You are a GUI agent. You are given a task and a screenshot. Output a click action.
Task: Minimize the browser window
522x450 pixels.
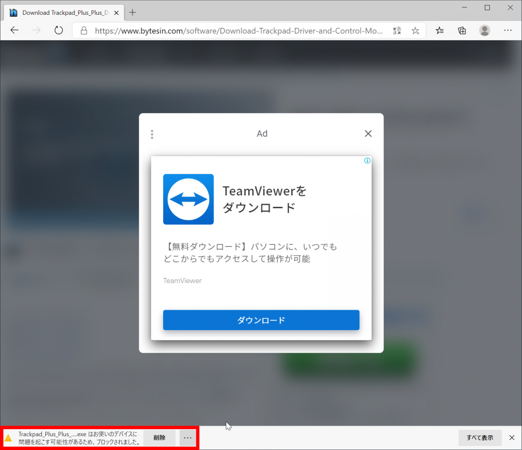click(464, 7)
